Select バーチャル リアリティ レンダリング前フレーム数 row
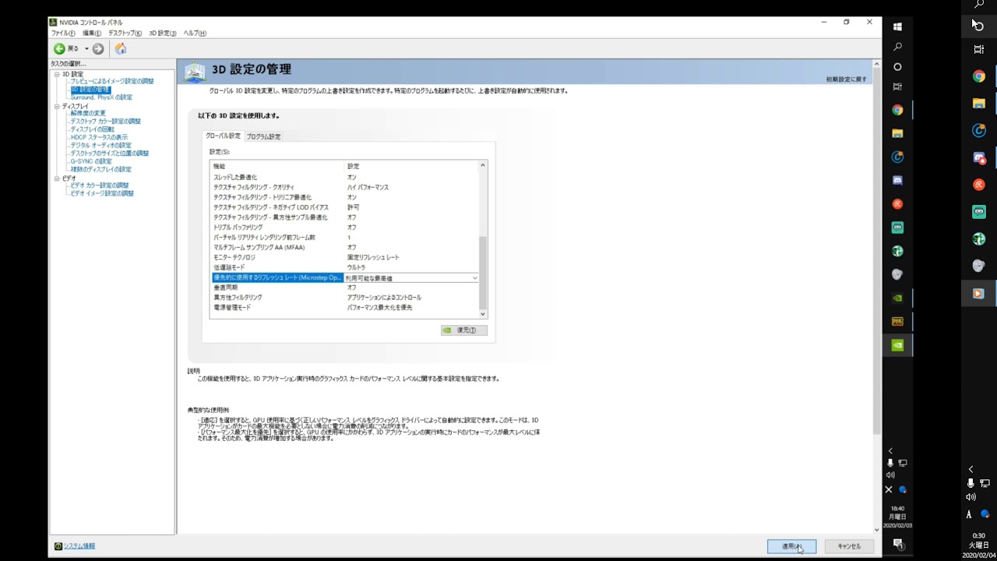 click(x=344, y=238)
